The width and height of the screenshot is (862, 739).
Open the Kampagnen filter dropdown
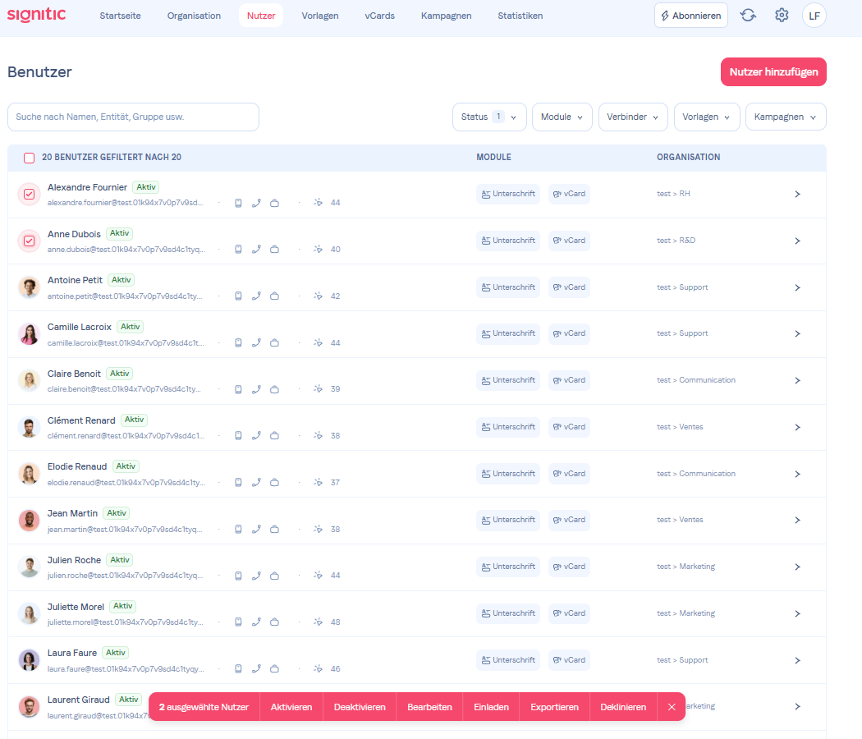[785, 117]
